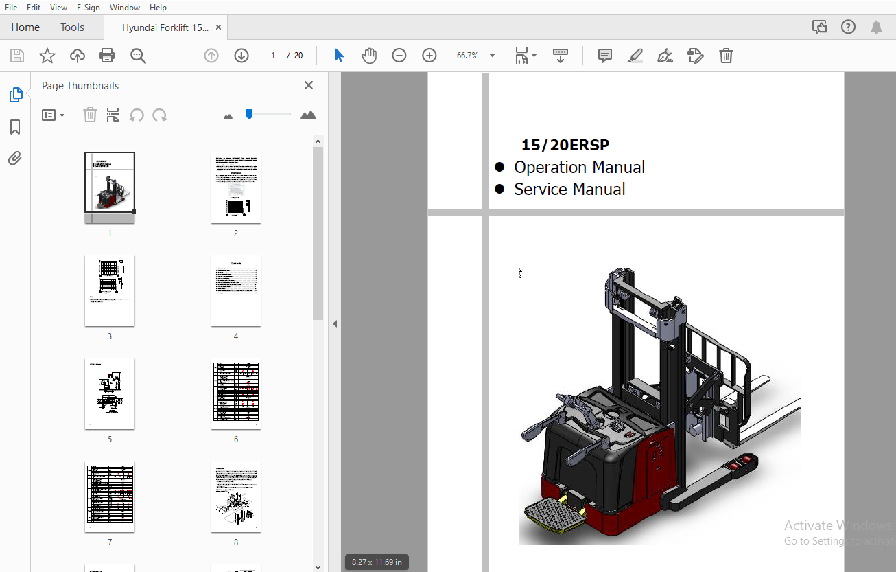The width and height of the screenshot is (896, 572).
Task: Switch to the Home tab
Action: tap(25, 27)
